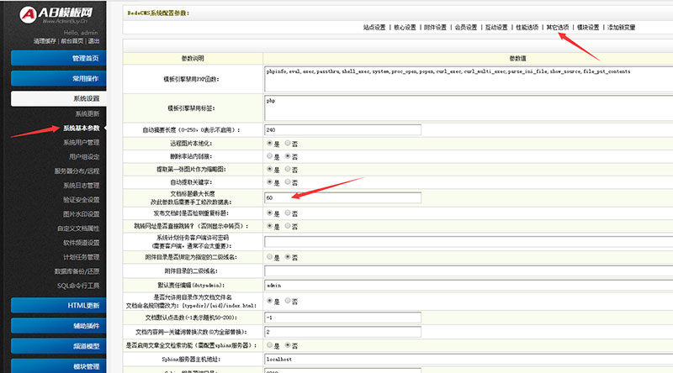The width and height of the screenshot is (673, 373).
Task: Switch to the 核心设置 tab
Action: click(x=405, y=28)
